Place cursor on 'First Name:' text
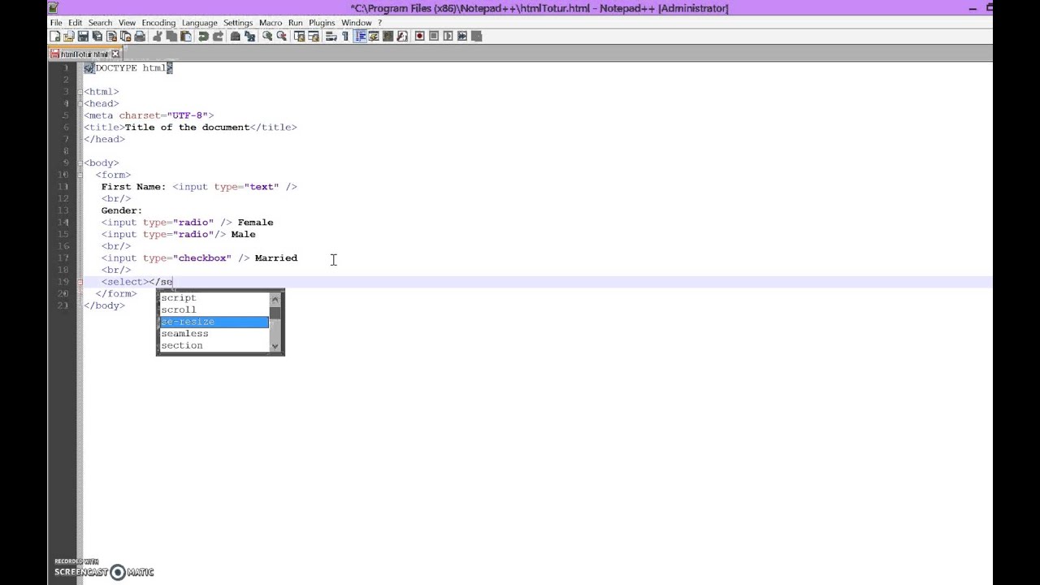 point(133,187)
